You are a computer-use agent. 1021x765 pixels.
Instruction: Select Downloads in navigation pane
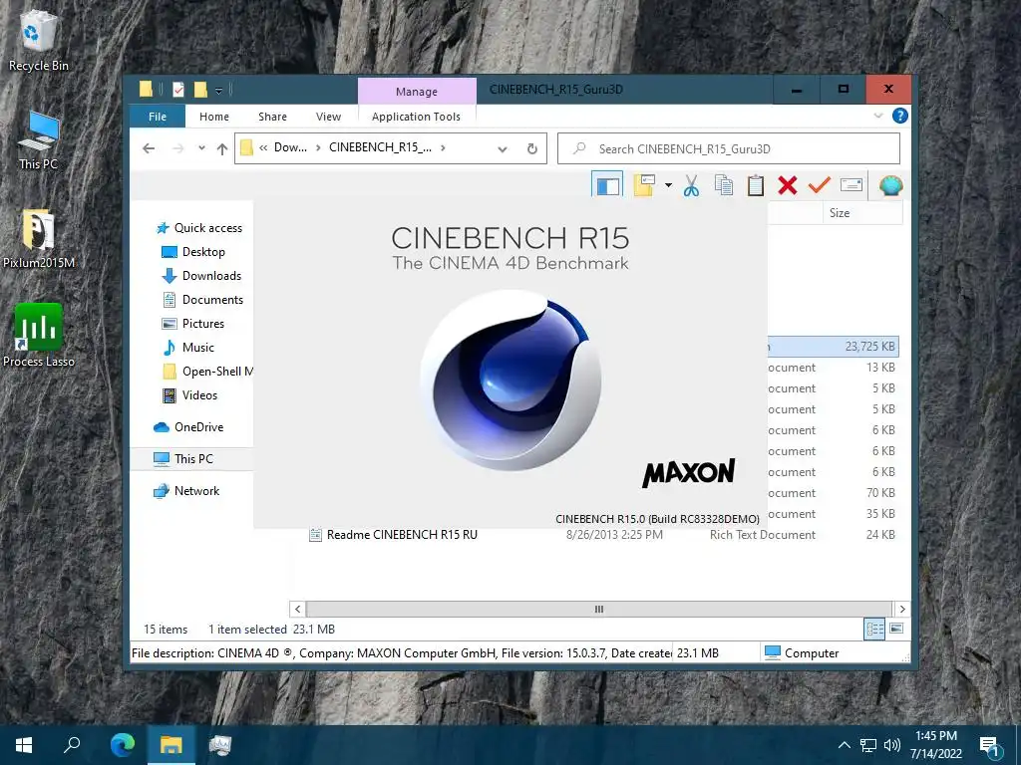201,276
